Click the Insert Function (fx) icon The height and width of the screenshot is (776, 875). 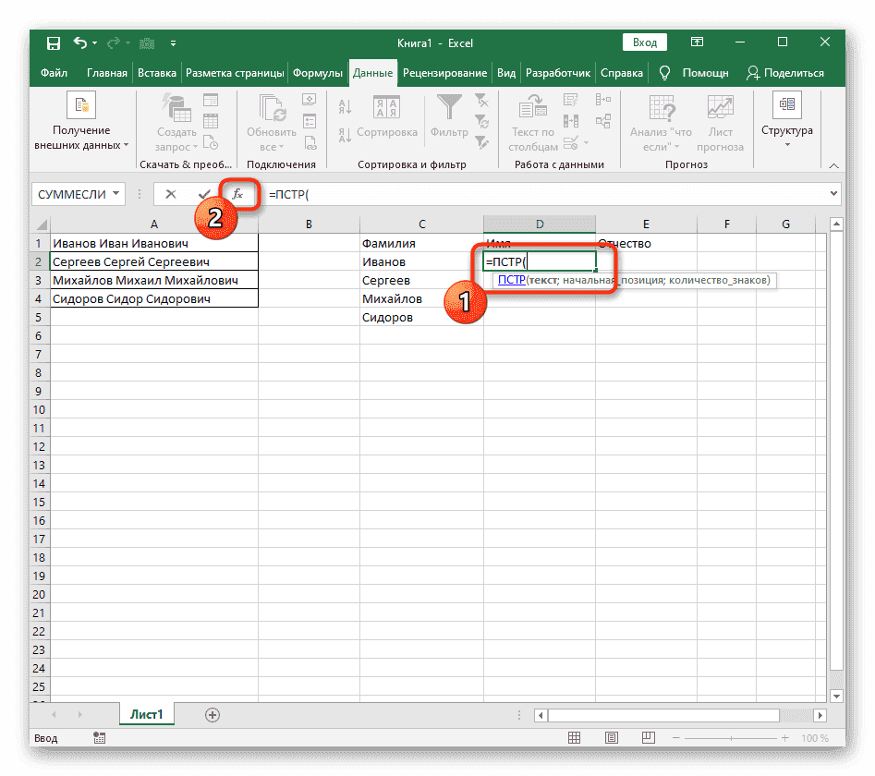(x=238, y=194)
